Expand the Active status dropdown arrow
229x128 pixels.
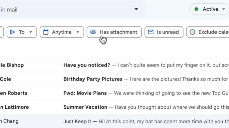pos(223,9)
